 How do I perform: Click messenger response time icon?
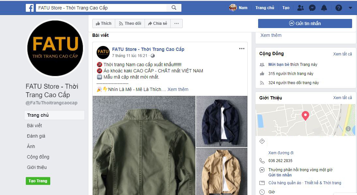(x=262, y=170)
